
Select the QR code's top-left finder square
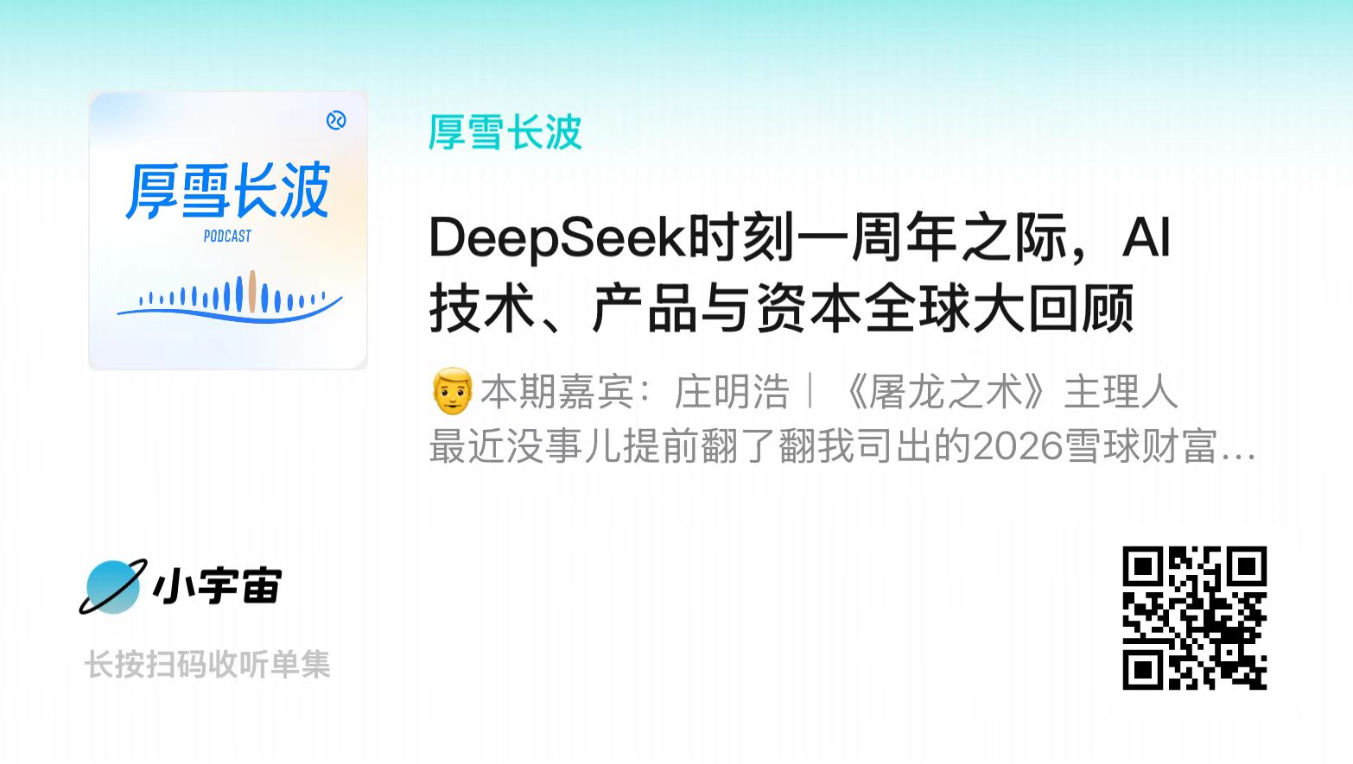pos(1144,567)
